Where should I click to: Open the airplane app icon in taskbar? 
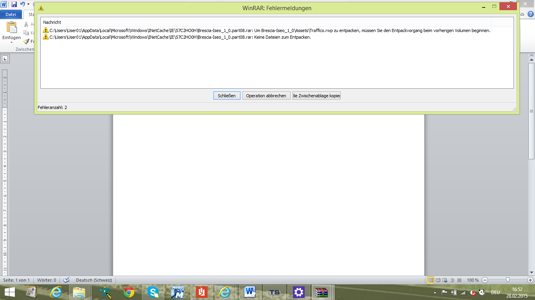(105, 292)
